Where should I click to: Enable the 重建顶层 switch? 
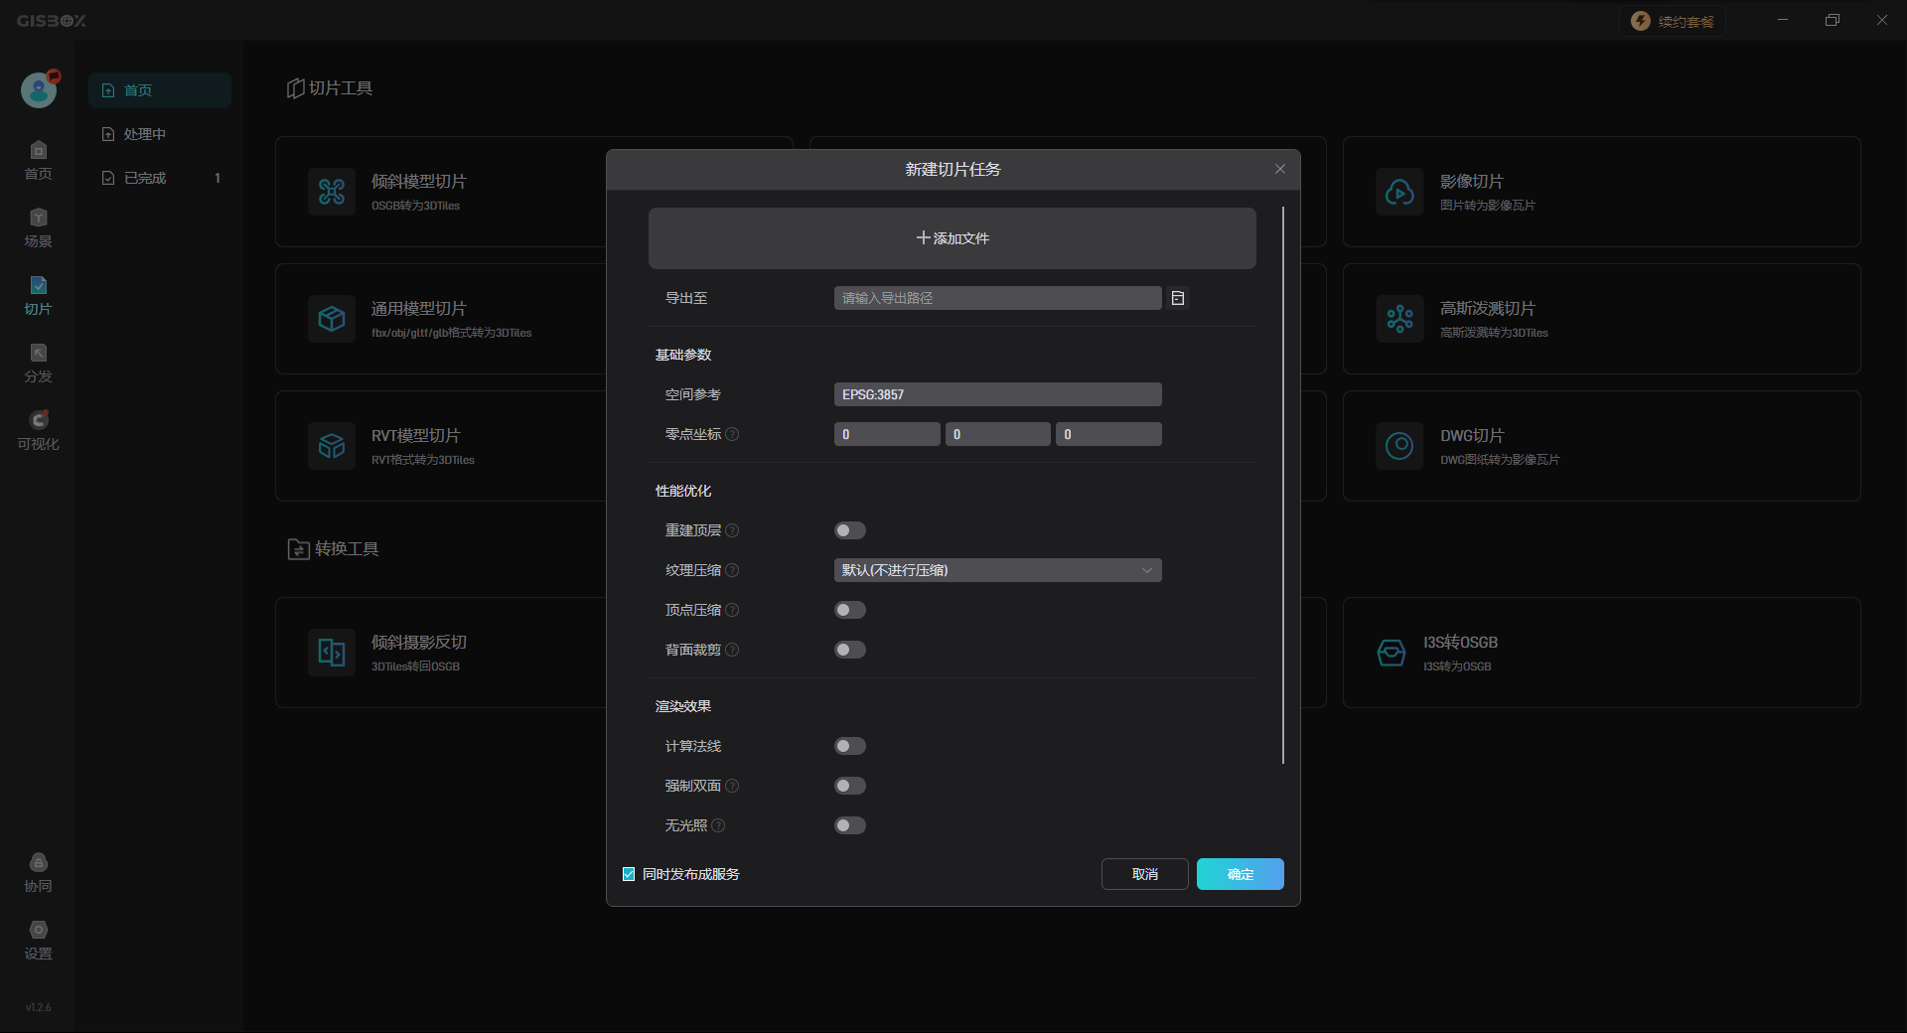tap(850, 530)
